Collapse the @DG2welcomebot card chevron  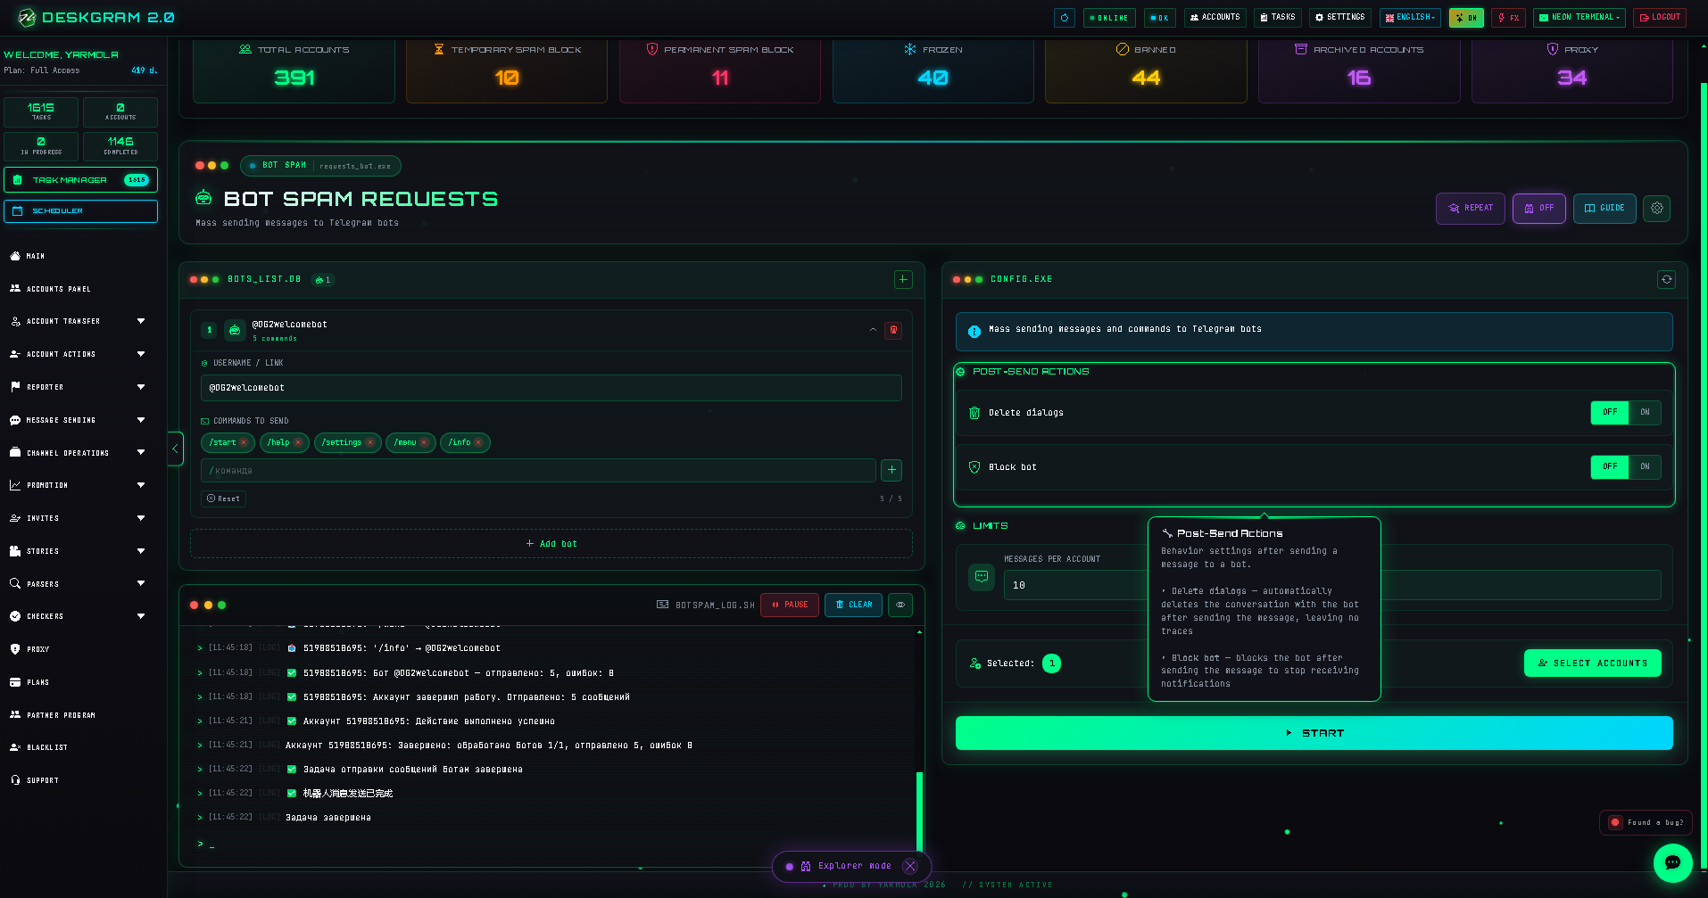[x=873, y=330]
